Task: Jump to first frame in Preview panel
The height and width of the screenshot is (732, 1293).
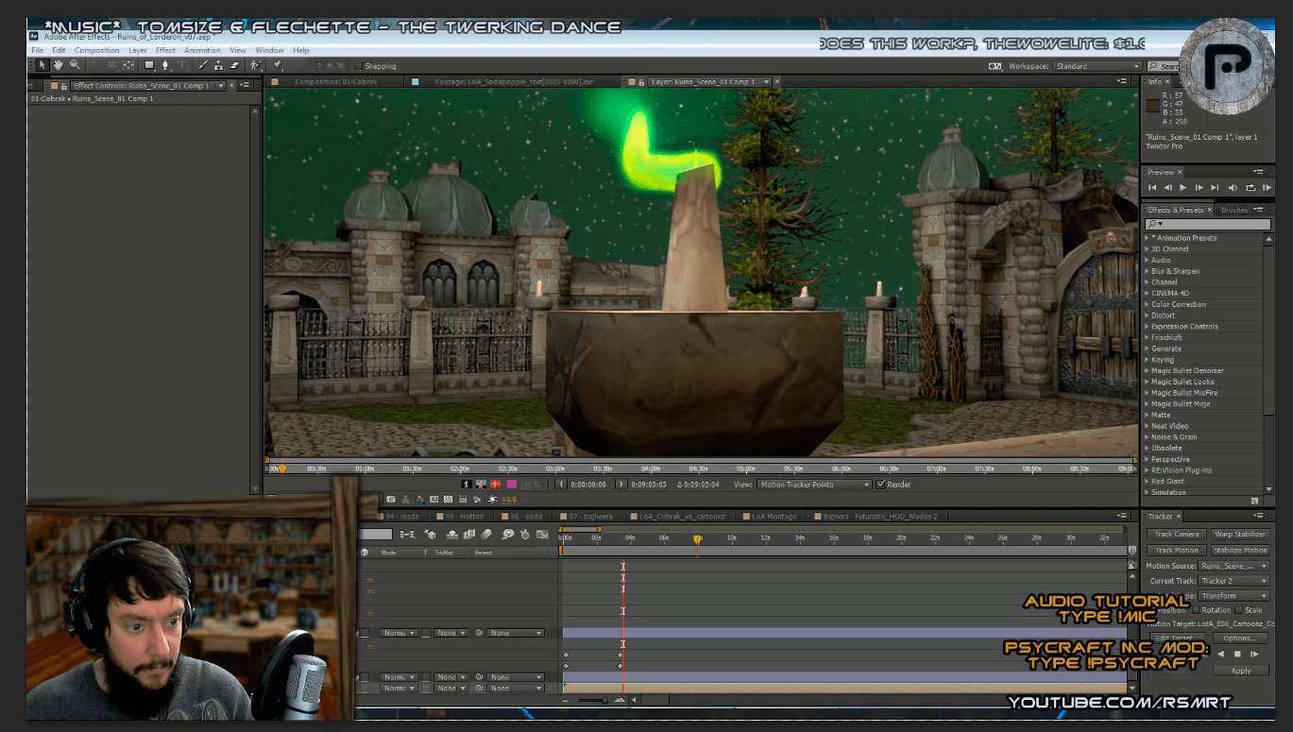Action: tap(1152, 188)
